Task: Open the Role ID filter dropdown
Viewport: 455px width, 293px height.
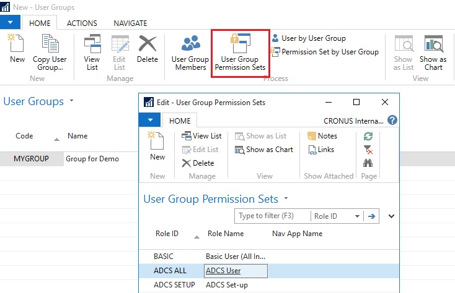Action: [357, 216]
